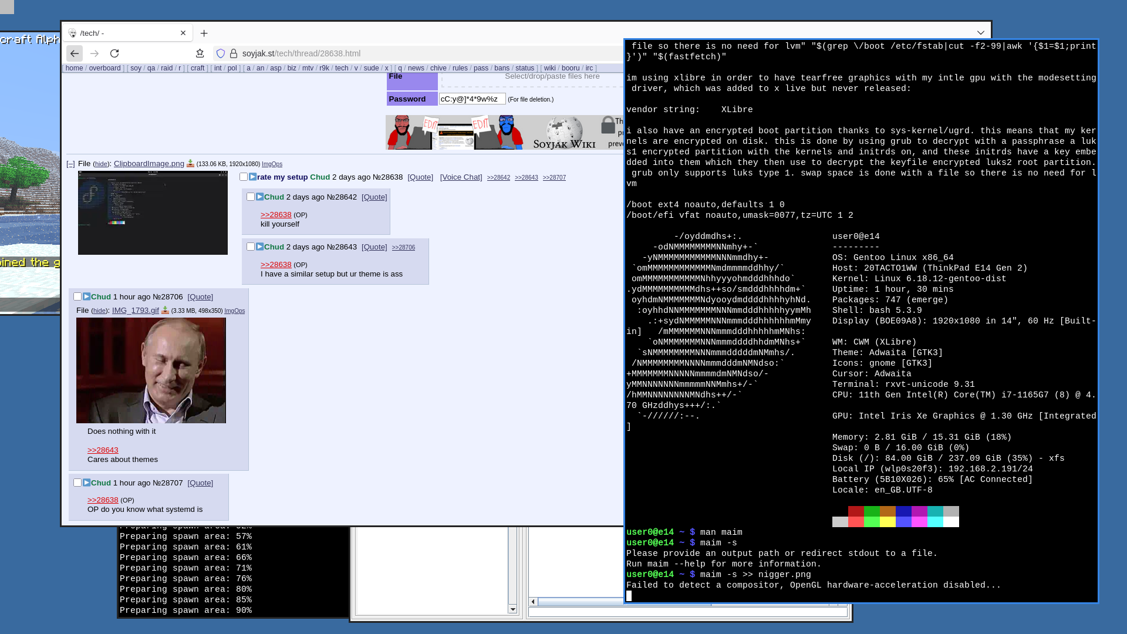Screen dimensions: 1127x634
Task: Click the red swatch in terminal palette
Action: (x=856, y=511)
